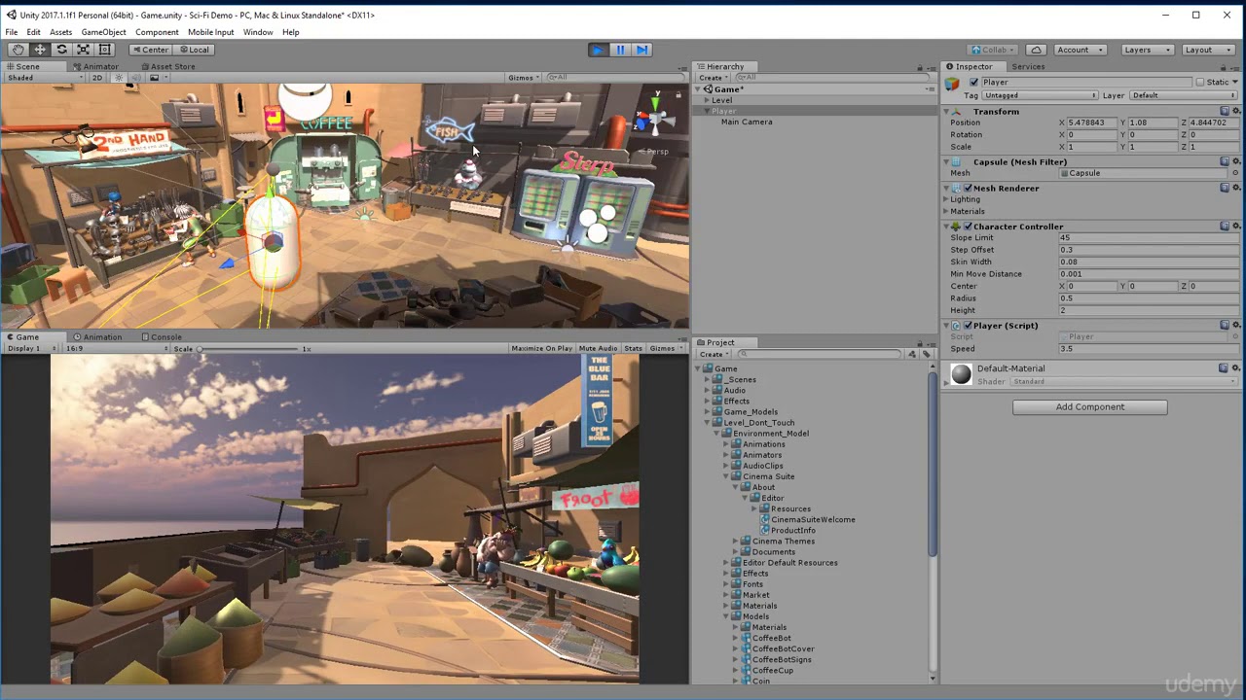
Task: Open the 16:9 aspect ratio dropdown
Action: click(116, 348)
